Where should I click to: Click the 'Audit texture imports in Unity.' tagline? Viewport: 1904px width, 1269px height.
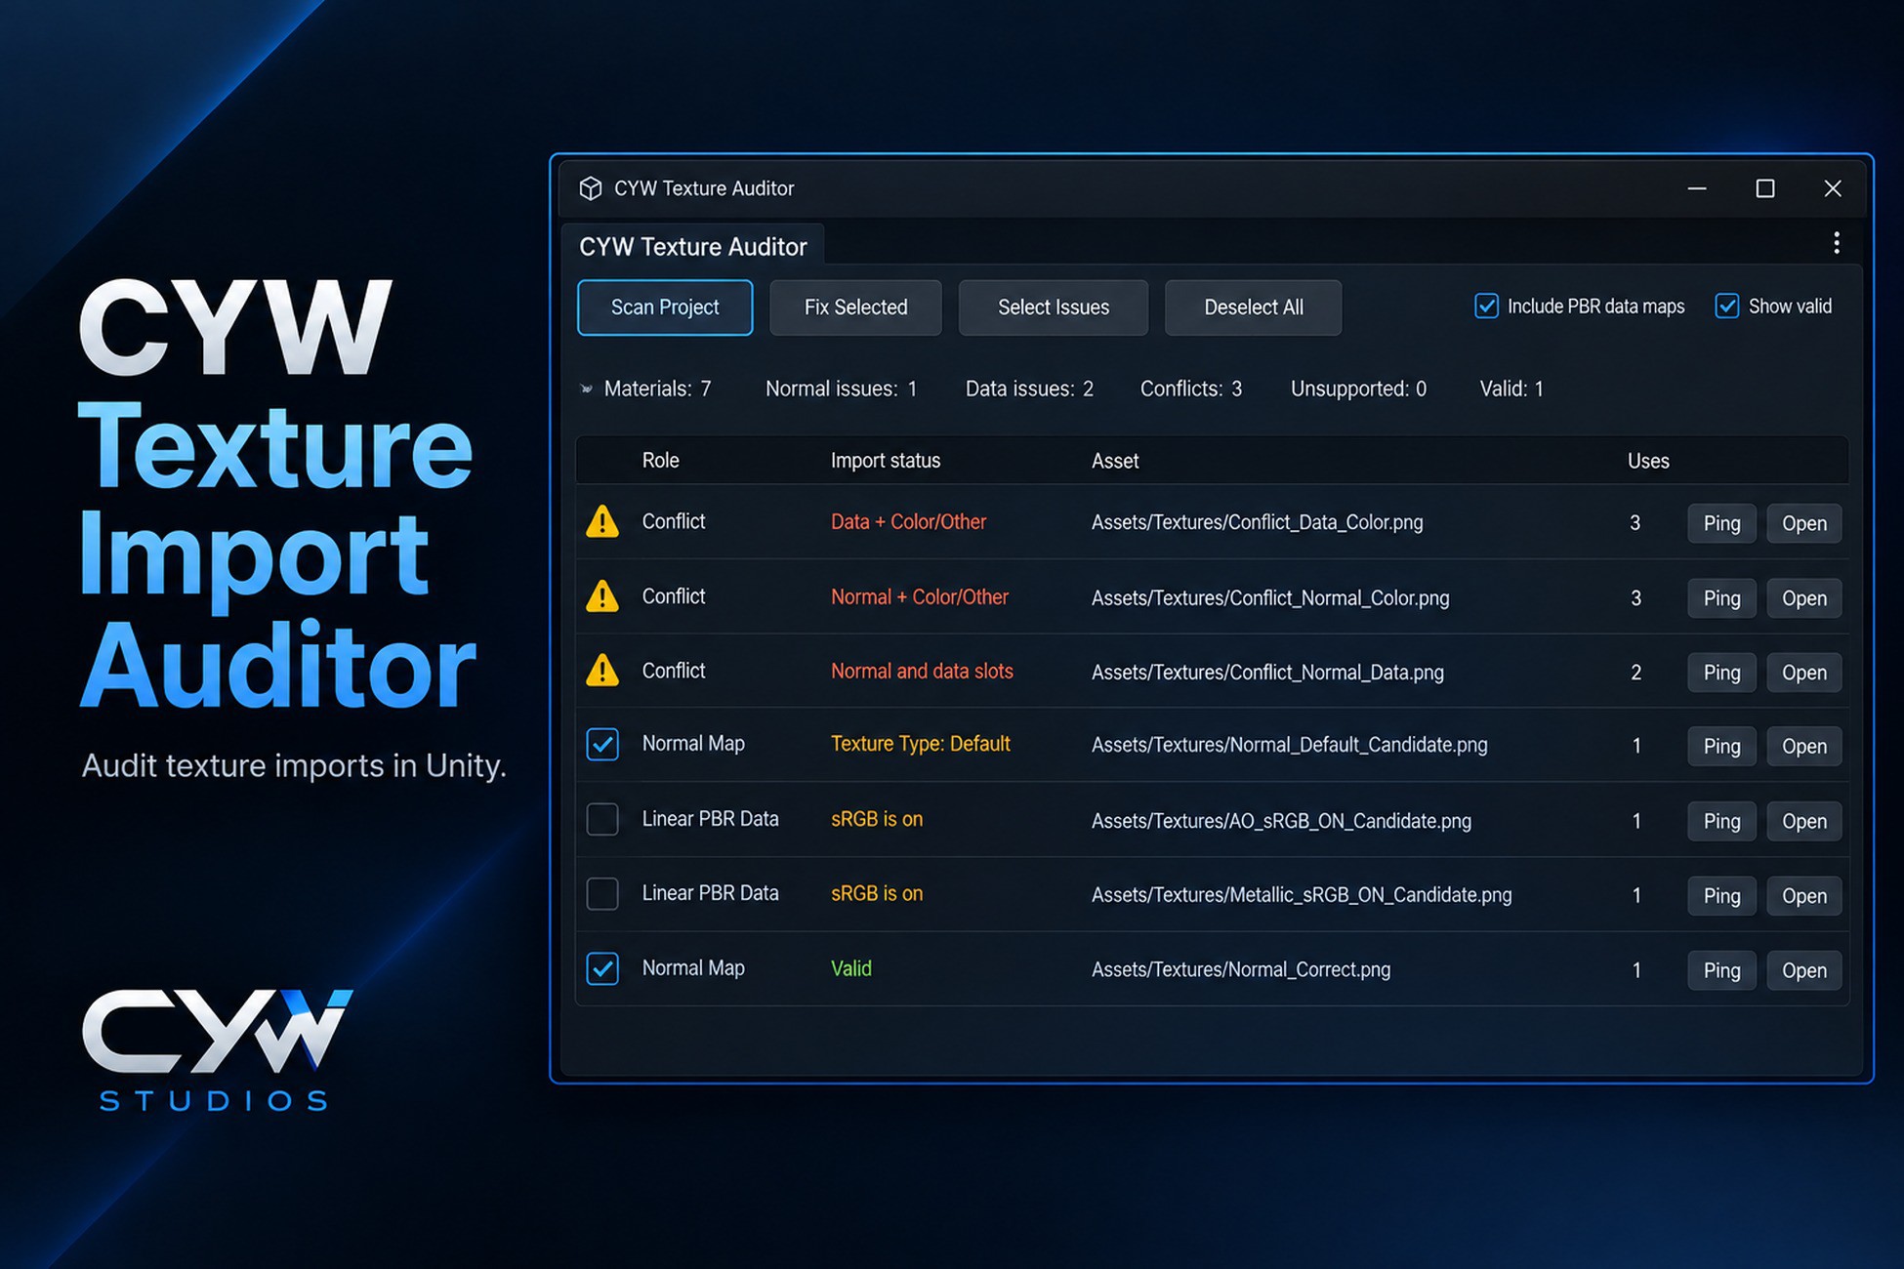click(x=294, y=765)
